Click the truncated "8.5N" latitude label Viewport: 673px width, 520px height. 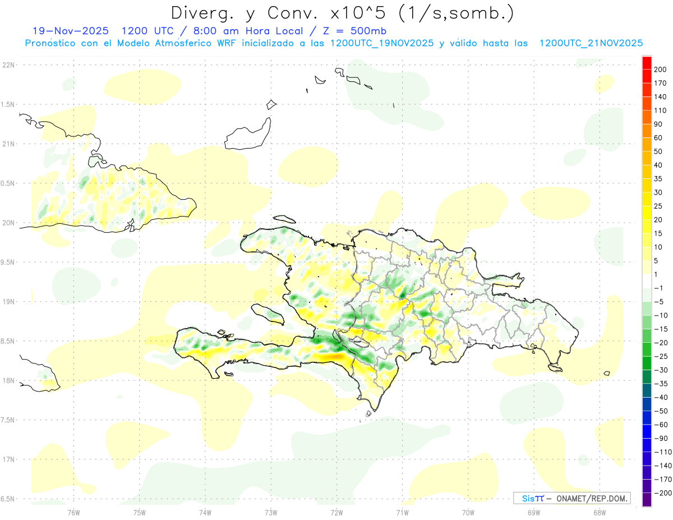[8, 341]
